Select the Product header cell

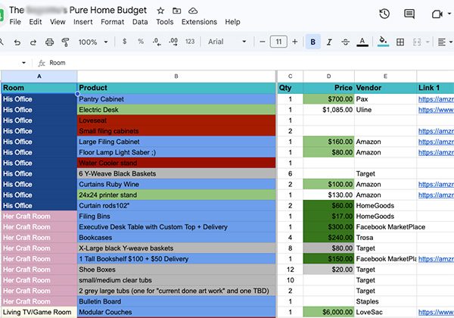coord(176,88)
